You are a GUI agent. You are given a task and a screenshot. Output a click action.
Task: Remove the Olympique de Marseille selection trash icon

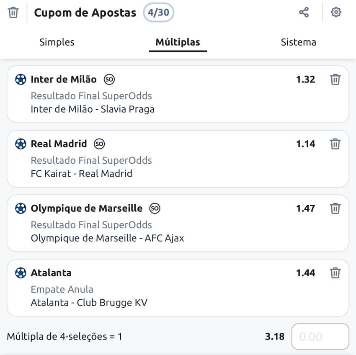[x=335, y=208]
